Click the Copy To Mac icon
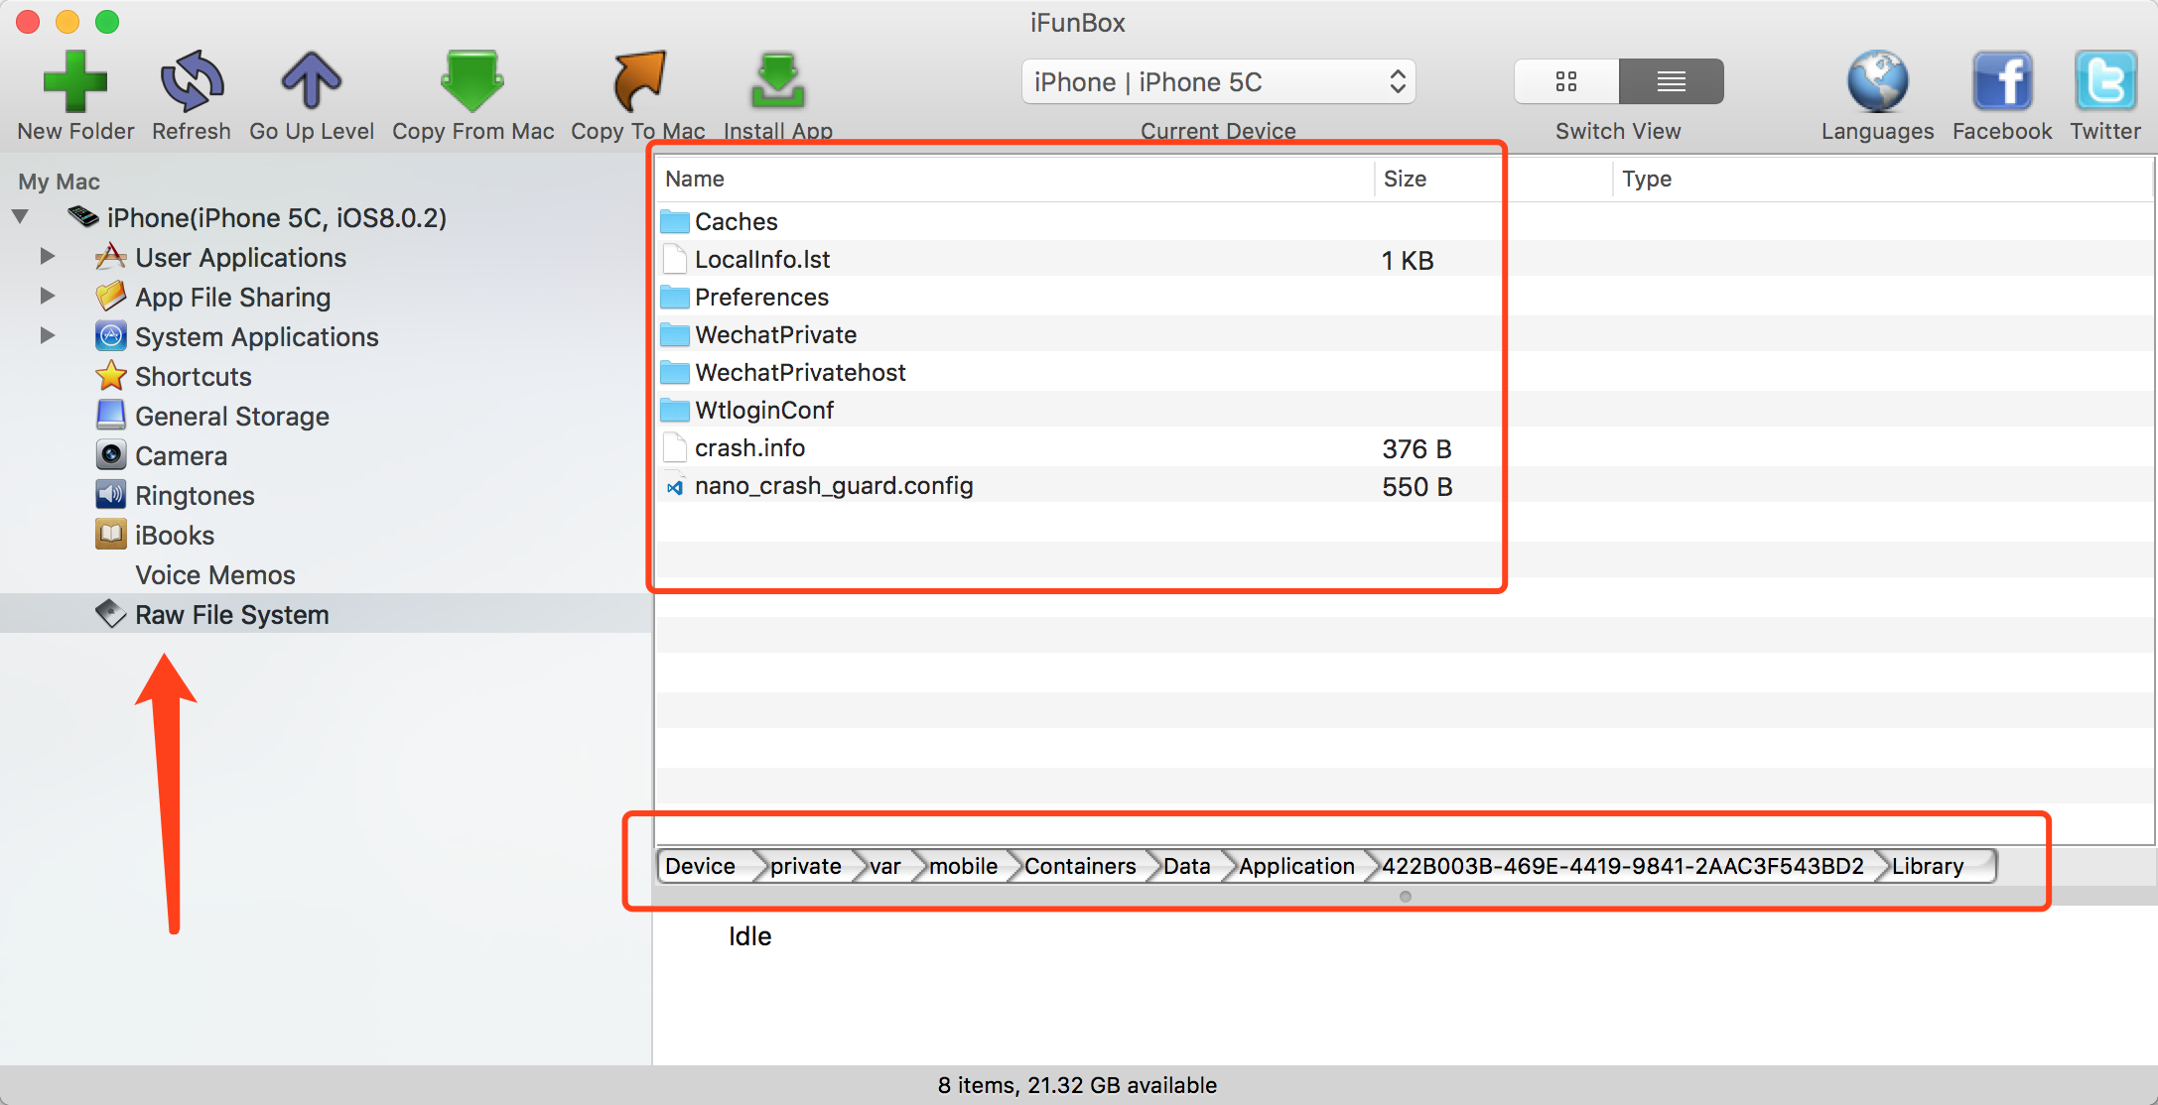This screenshot has width=2158, height=1105. point(637,81)
